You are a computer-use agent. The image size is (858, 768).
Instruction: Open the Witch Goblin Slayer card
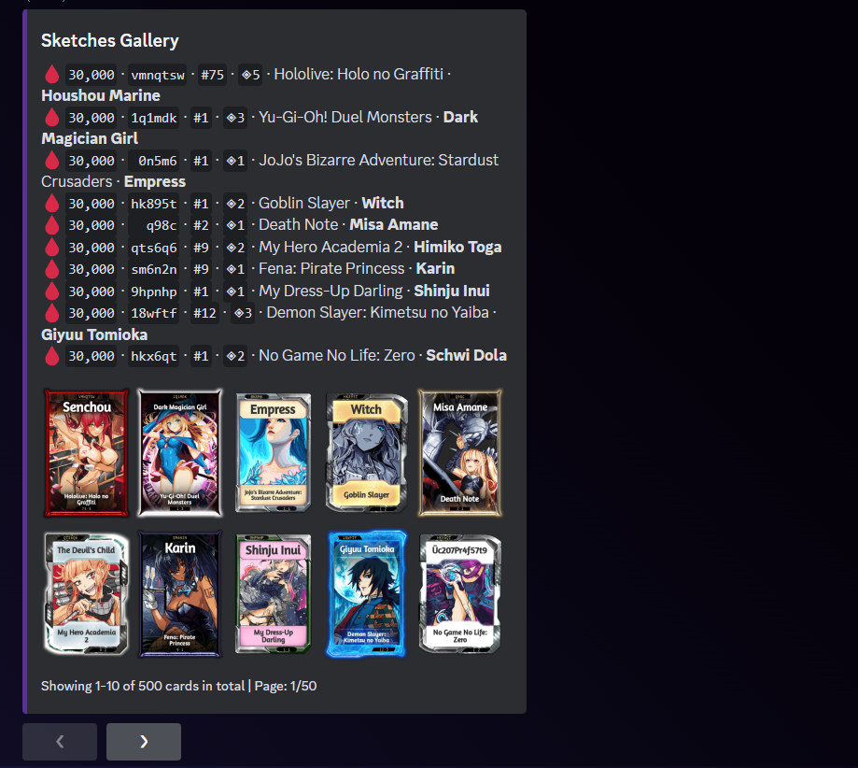(x=366, y=453)
